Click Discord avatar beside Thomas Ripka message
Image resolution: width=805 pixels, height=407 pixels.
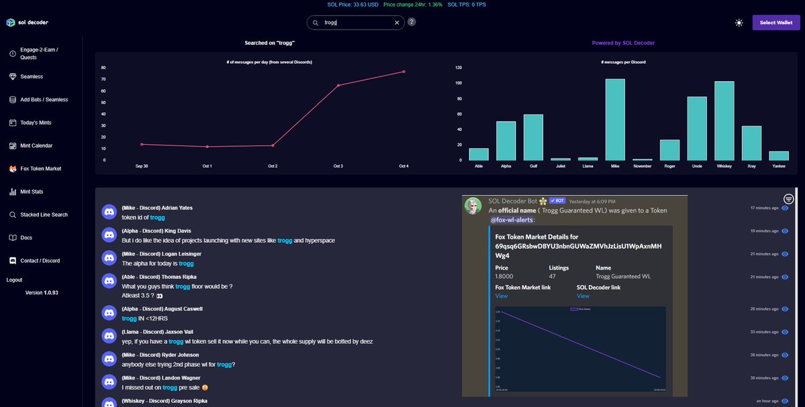[109, 281]
